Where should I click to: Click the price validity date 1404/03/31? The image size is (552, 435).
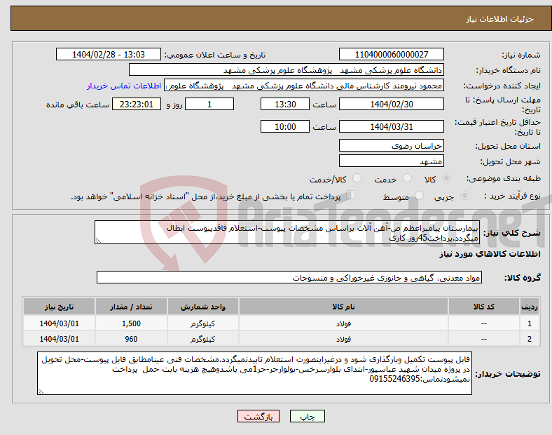point(392,126)
